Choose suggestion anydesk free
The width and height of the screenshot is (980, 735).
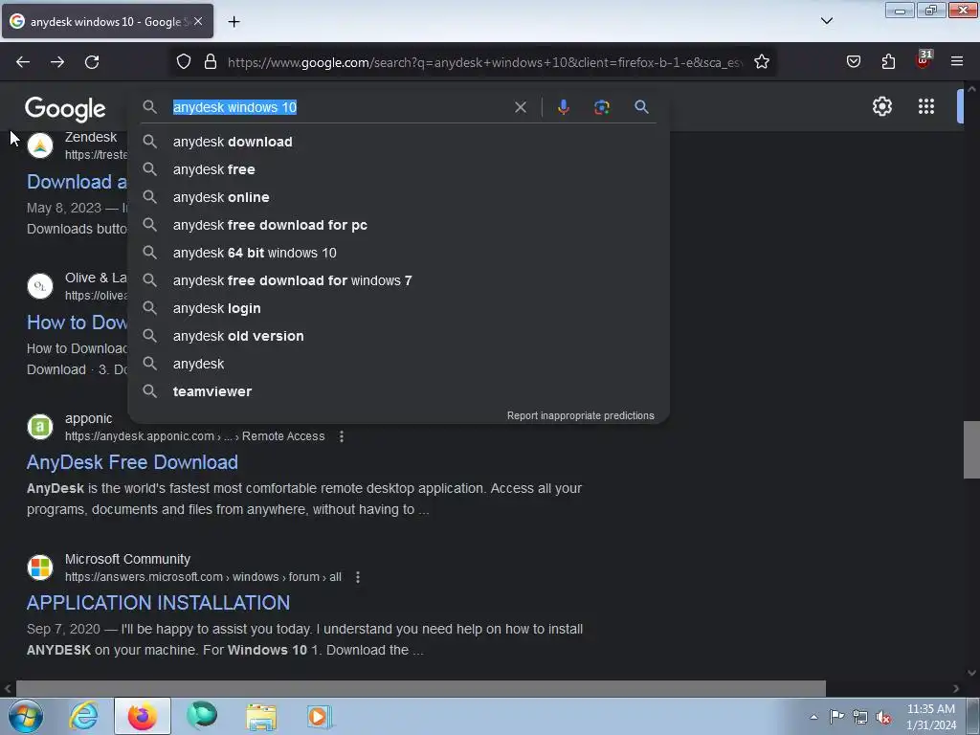[398, 169]
